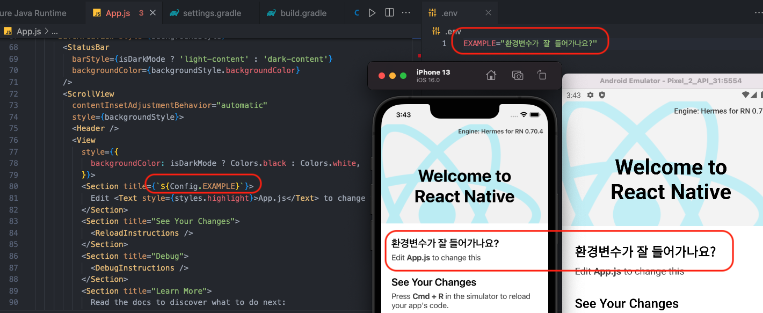Click the Split Editor icon
The height and width of the screenshot is (313, 763).
click(x=389, y=13)
